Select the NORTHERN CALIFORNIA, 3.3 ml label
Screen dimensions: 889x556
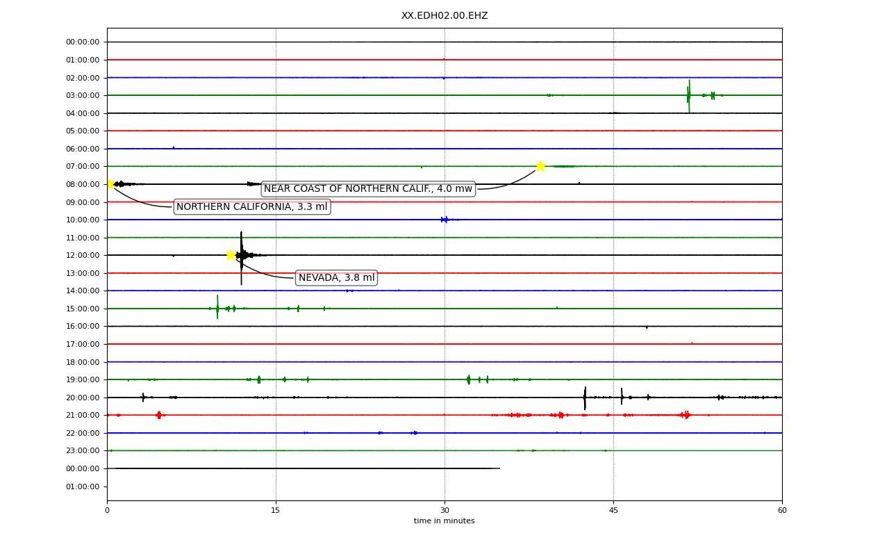(252, 207)
